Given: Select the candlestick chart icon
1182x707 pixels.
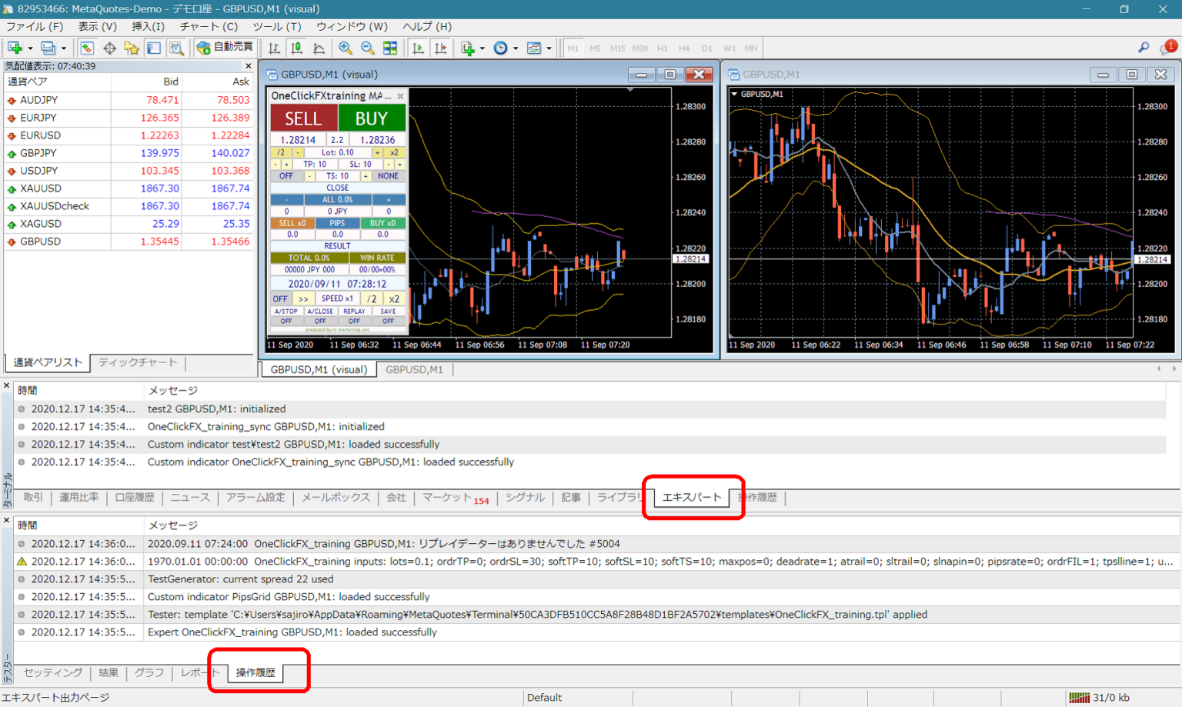Looking at the screenshot, I should click(x=296, y=48).
